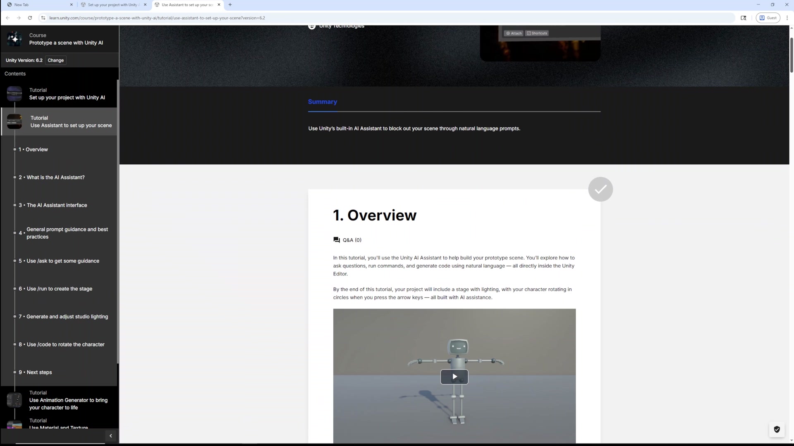Minimize the browser window
This screenshot has width=794, height=446.
tap(758, 5)
